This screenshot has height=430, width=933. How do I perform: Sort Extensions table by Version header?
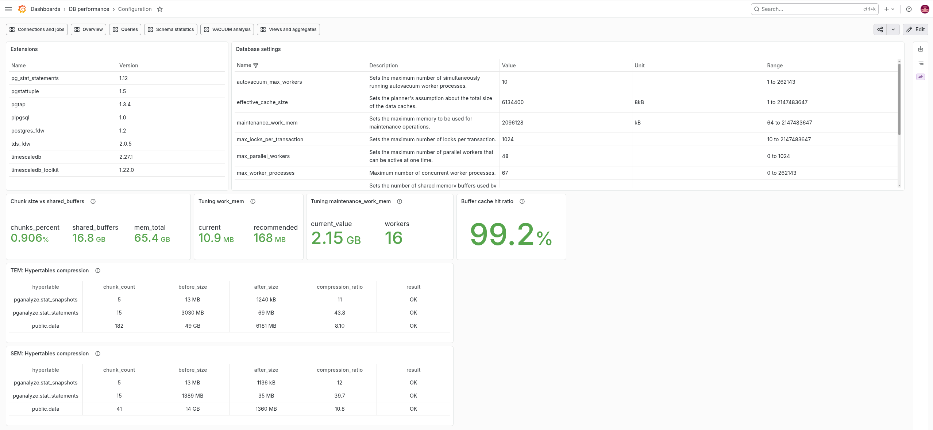(x=129, y=66)
